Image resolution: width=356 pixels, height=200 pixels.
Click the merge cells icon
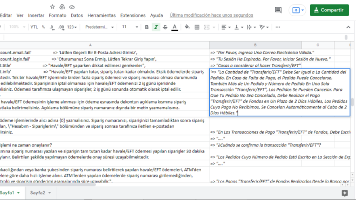tap(207, 27)
